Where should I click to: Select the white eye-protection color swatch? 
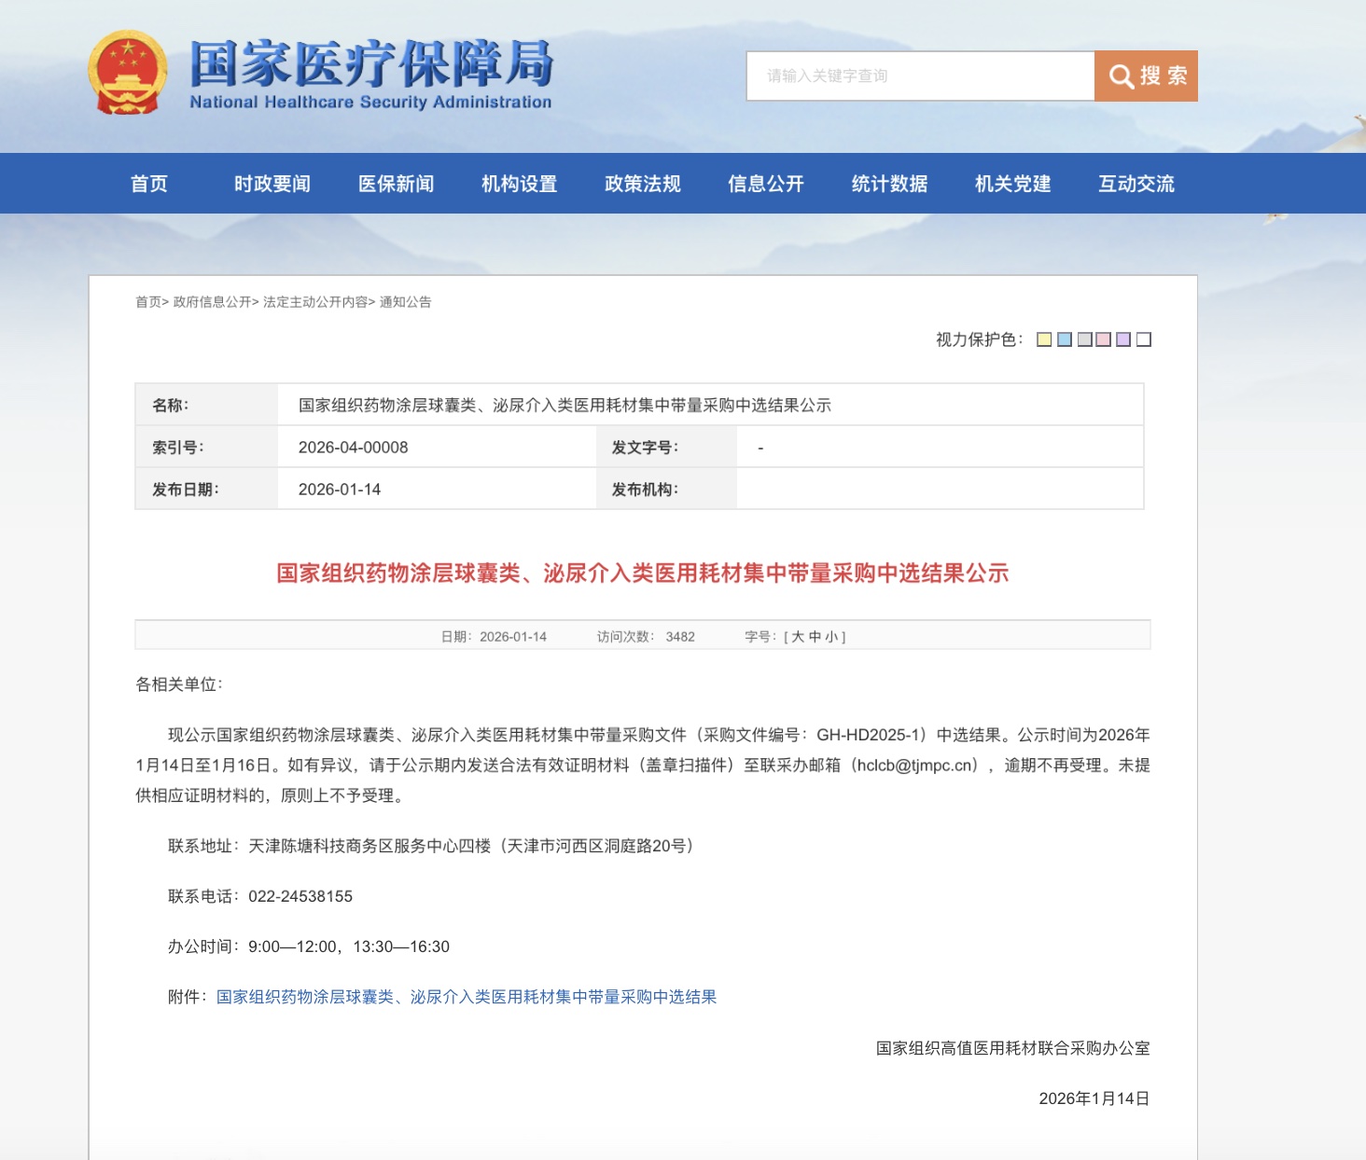[1144, 338]
